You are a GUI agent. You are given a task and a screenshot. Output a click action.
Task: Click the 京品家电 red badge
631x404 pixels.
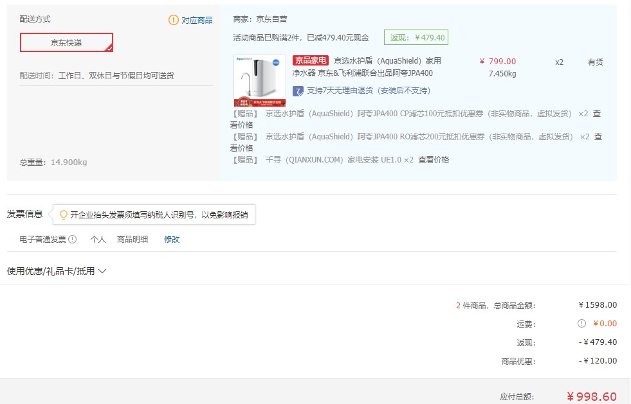[x=310, y=60]
